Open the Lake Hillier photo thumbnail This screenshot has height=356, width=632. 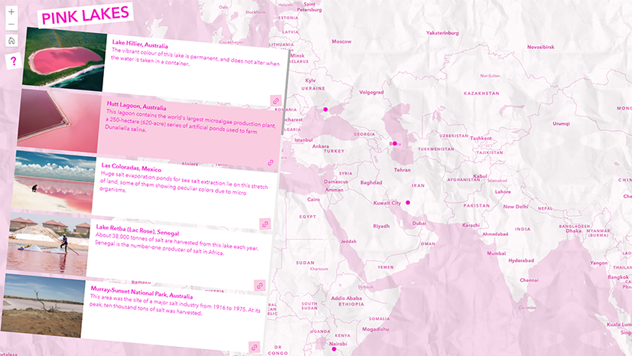64,59
